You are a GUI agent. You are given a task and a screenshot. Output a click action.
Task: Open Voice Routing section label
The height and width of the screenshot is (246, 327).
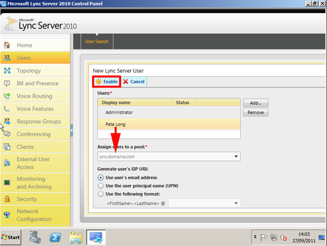34,96
